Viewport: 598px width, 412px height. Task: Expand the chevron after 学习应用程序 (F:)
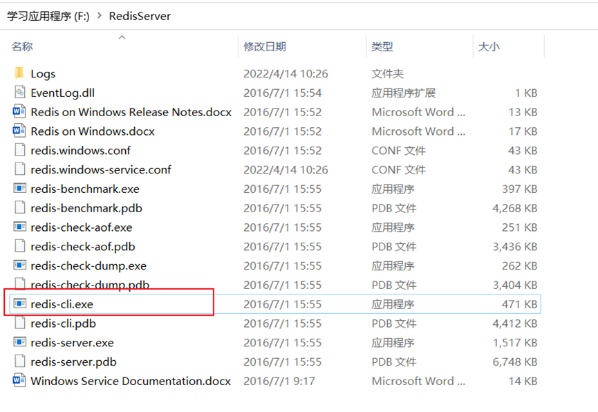click(x=100, y=16)
